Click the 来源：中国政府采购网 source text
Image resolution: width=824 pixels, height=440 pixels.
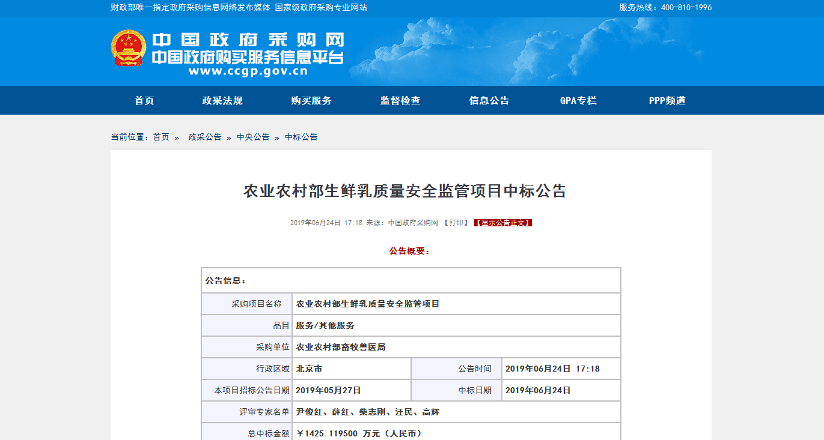402,223
